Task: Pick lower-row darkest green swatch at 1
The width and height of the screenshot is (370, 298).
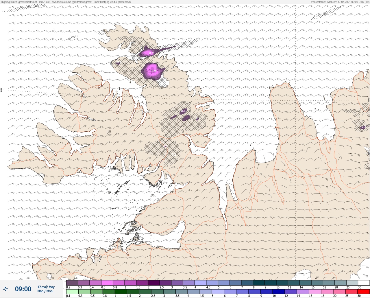Action: coord(121,292)
